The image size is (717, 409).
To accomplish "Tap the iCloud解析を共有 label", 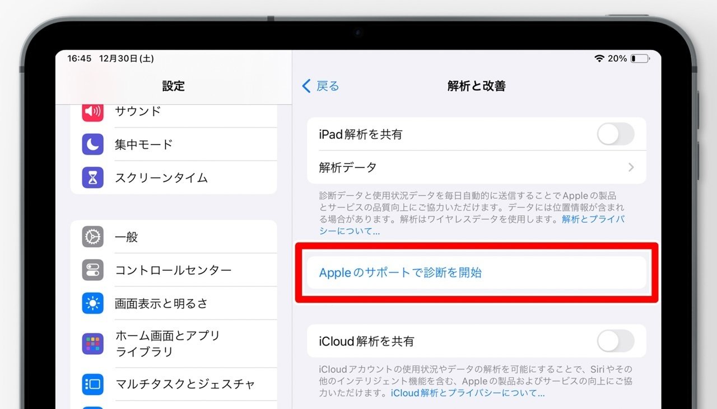I will [367, 341].
